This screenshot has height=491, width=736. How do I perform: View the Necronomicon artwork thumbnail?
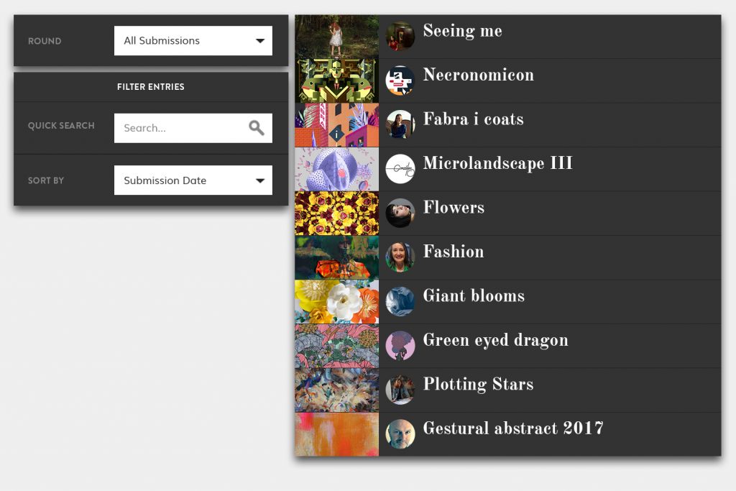[x=336, y=81]
